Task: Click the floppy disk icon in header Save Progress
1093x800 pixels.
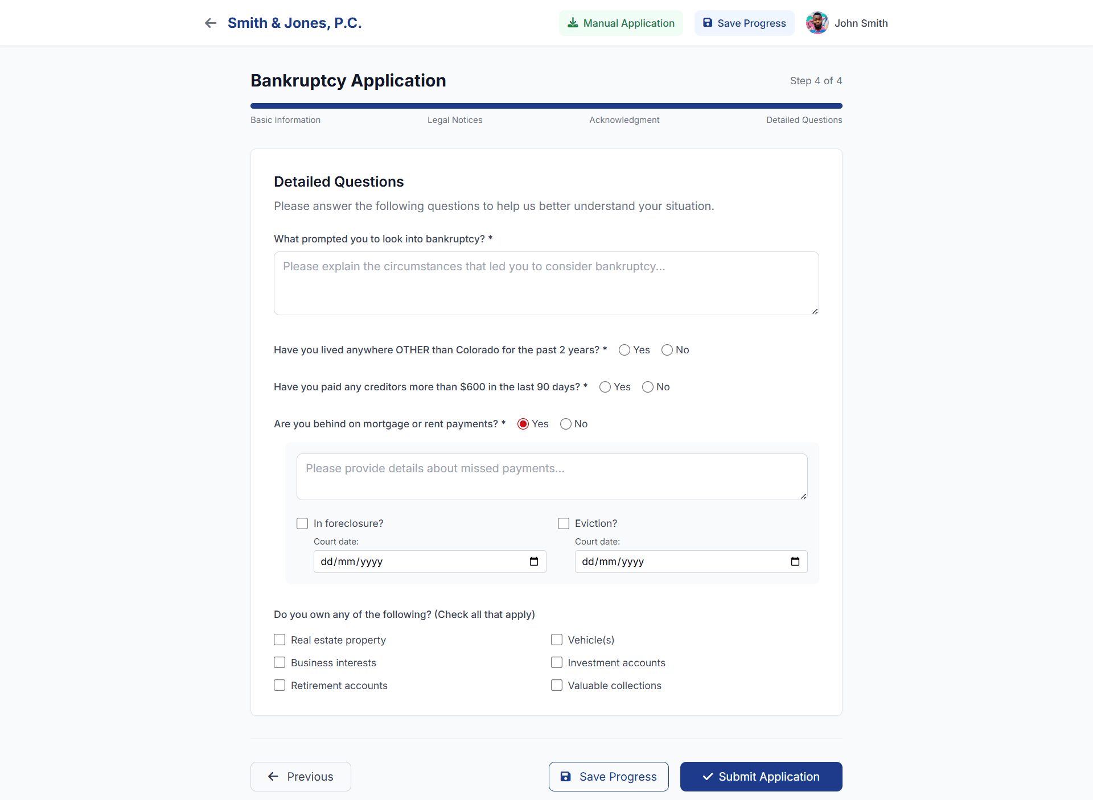Action: coord(708,23)
